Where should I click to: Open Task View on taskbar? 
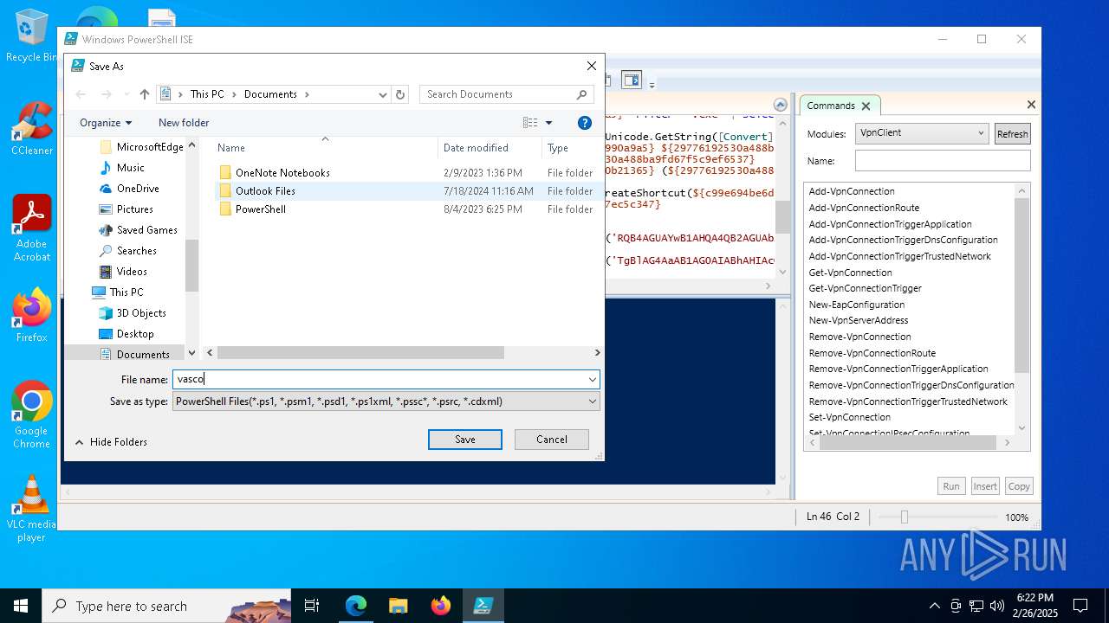coord(312,606)
